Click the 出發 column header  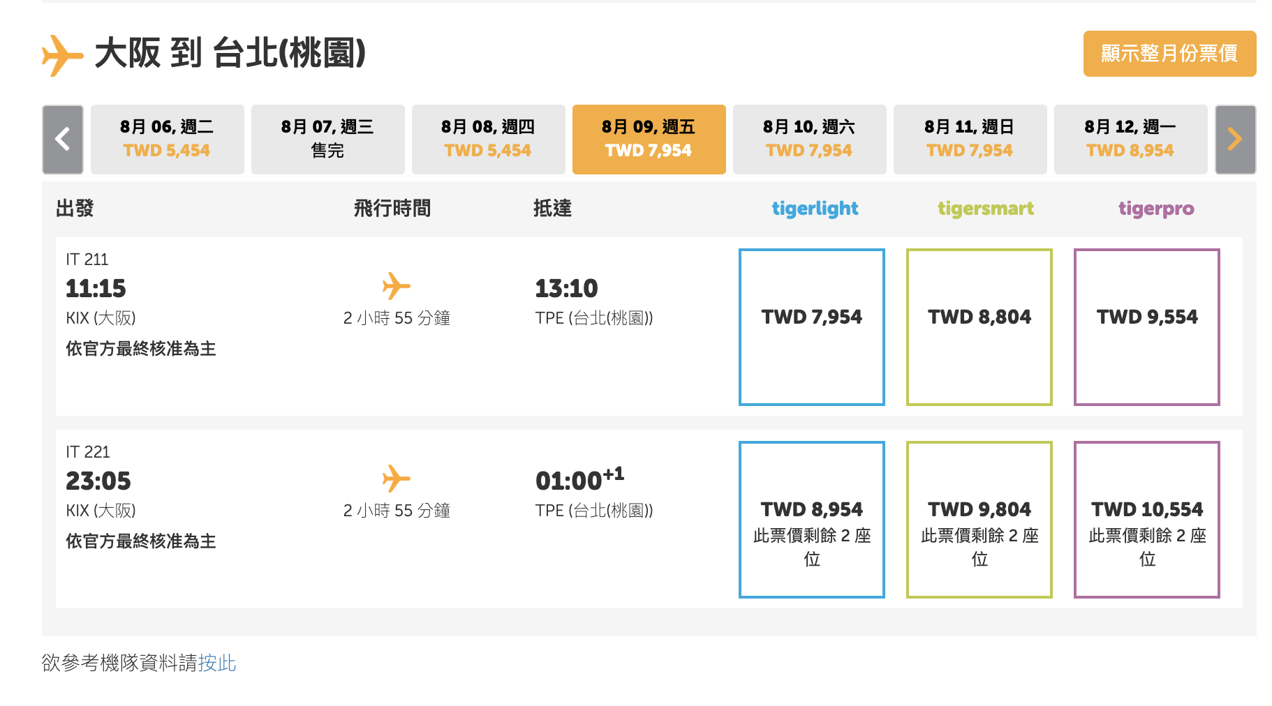[x=75, y=208]
